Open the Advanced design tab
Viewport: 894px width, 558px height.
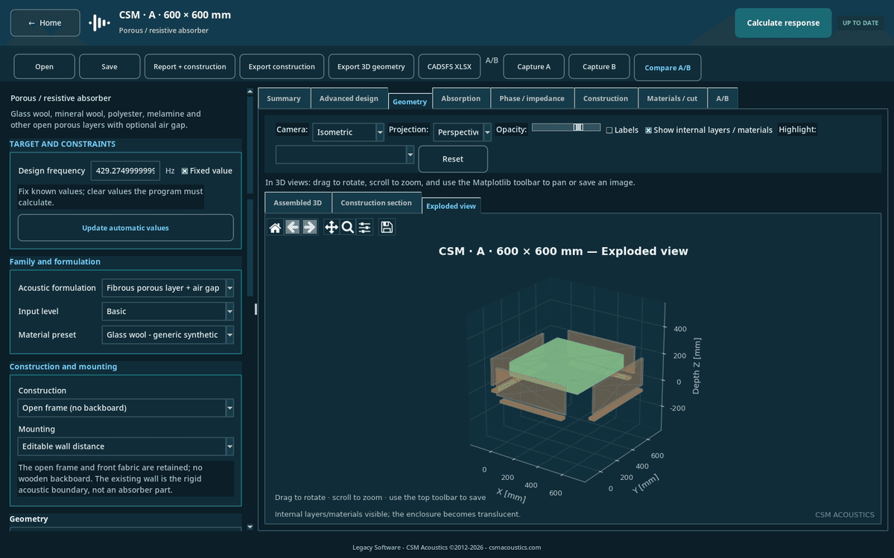[x=349, y=98]
